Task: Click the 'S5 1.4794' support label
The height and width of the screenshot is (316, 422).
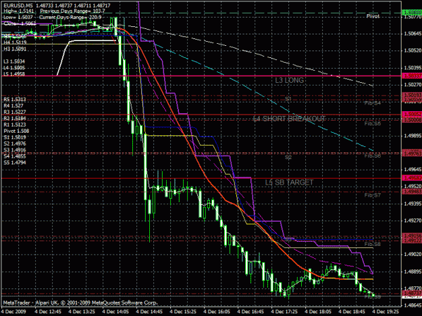Action: click(15, 162)
